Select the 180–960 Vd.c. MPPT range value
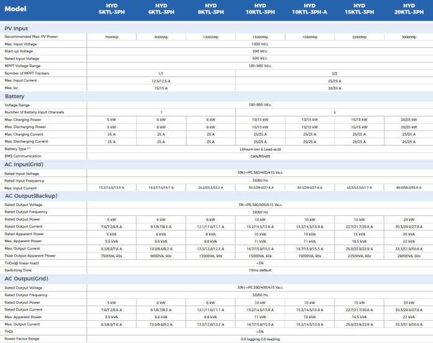 point(260,65)
